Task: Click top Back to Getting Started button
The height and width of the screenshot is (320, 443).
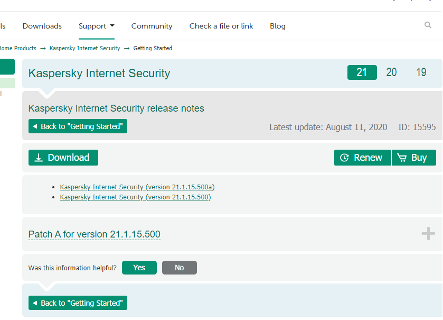Action: click(78, 126)
